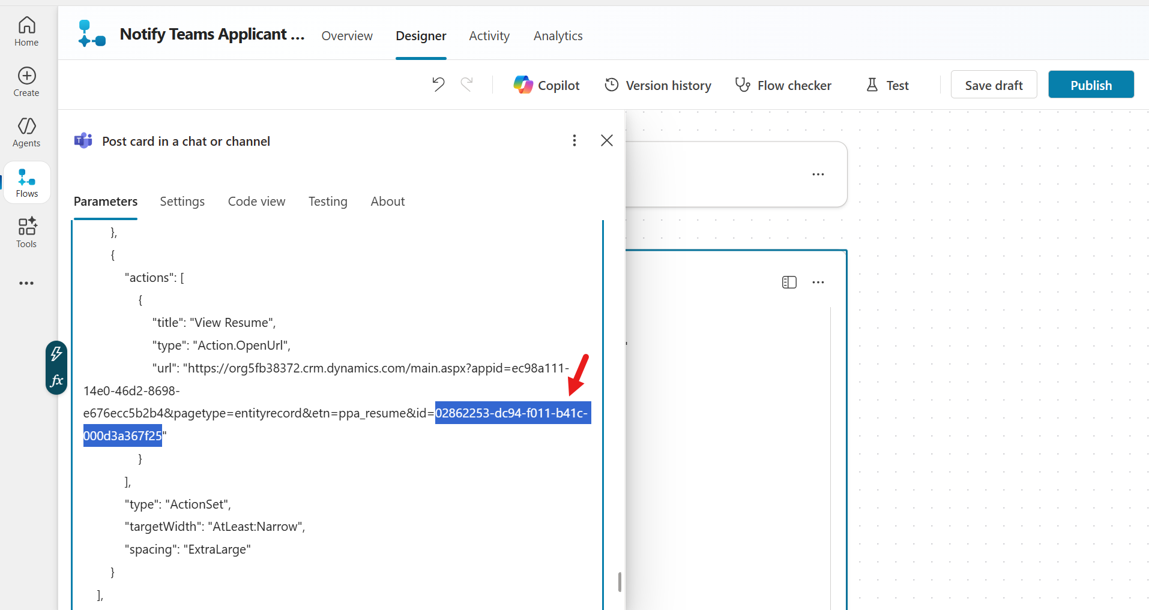Save the flow as draft
The image size is (1149, 610).
tap(993, 85)
